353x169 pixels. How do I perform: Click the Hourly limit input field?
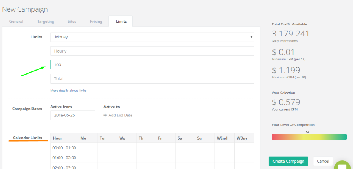click(152, 51)
